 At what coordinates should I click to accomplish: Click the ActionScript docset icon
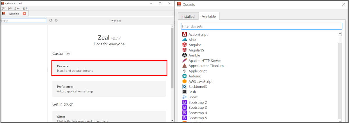184,34
